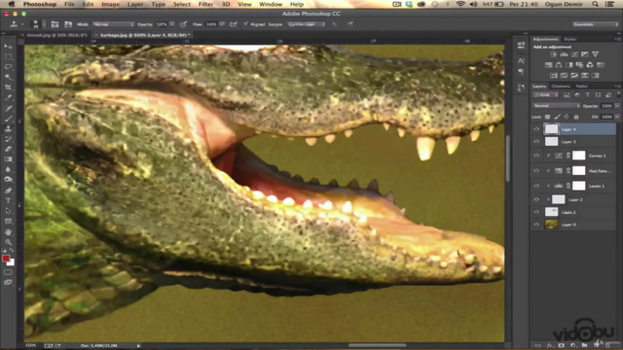Screen dimensions: 623x350
Task: Select the Hand tool
Action: pos(8,231)
